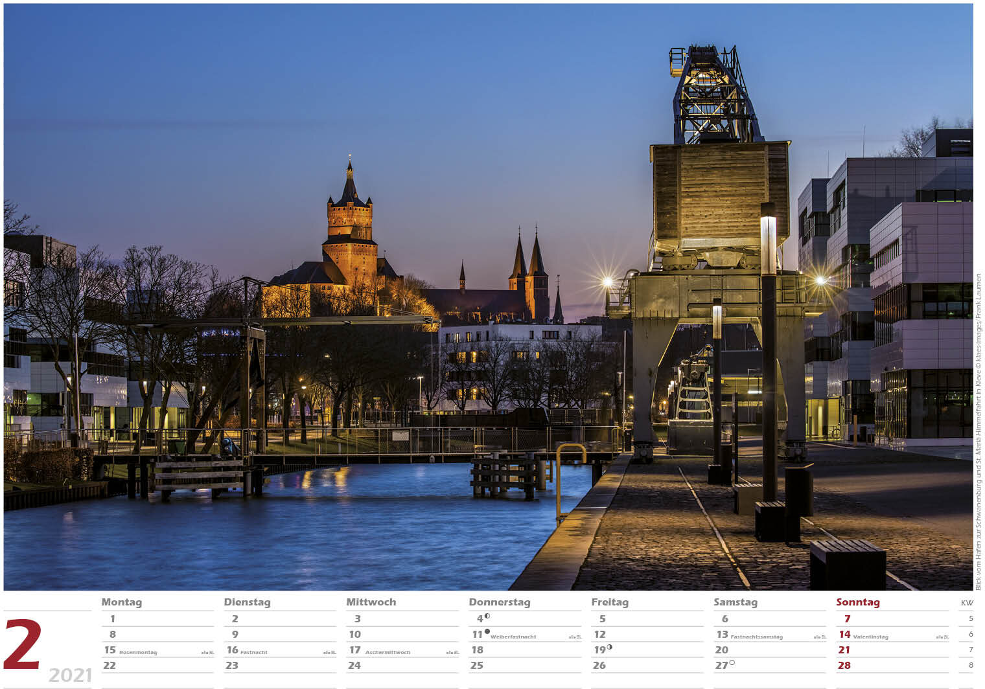Click the moon phase icon beside day 4
The image size is (985, 689).
coord(487,616)
